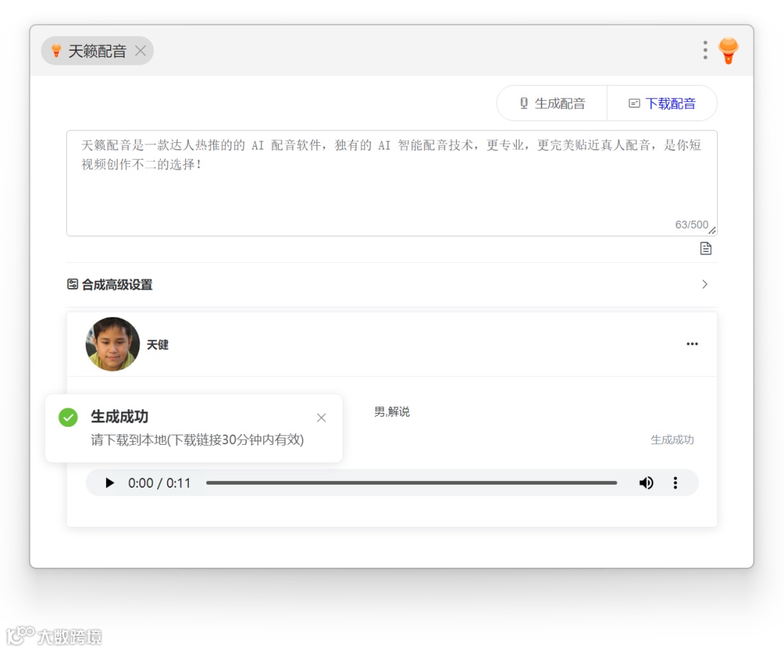This screenshot has width=784, height=651.
Task: Close the 天籁配音 tab
Action: coord(141,51)
